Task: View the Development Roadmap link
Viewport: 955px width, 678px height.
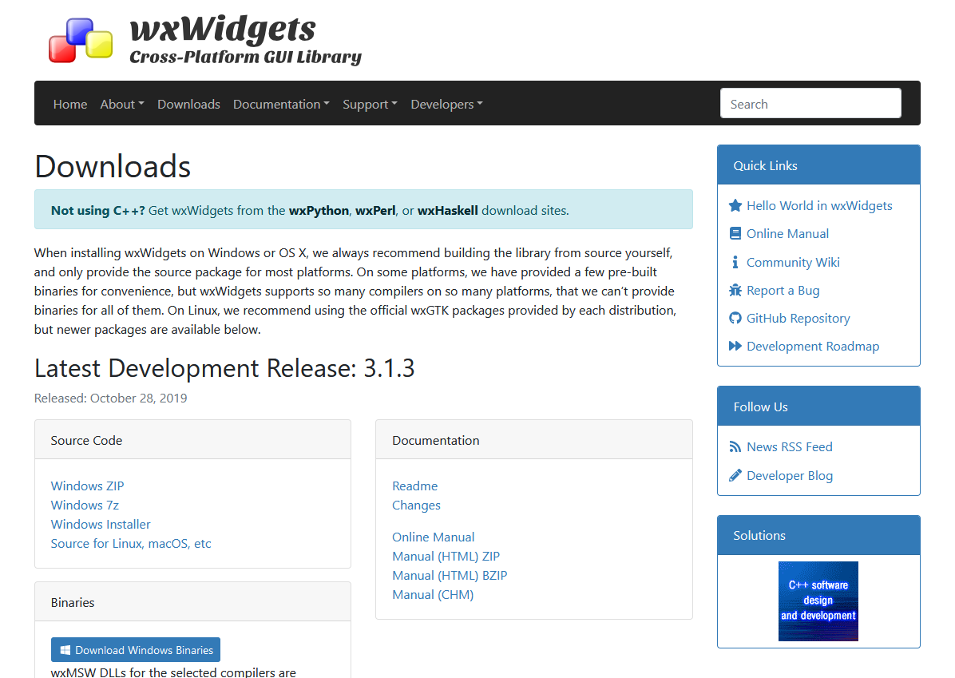Action: pos(813,346)
